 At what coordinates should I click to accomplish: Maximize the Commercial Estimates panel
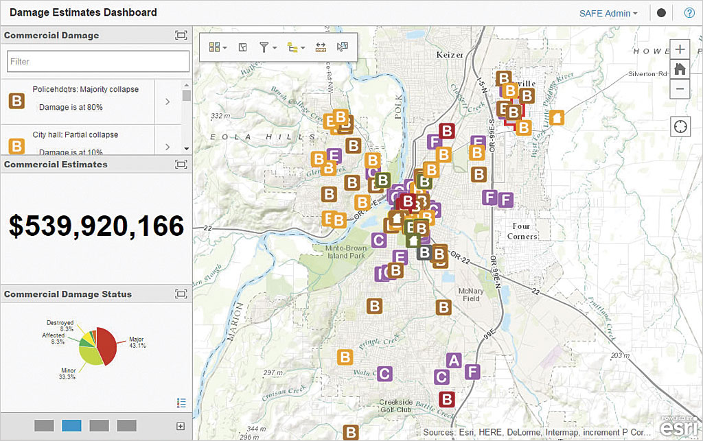pyautogui.click(x=181, y=165)
